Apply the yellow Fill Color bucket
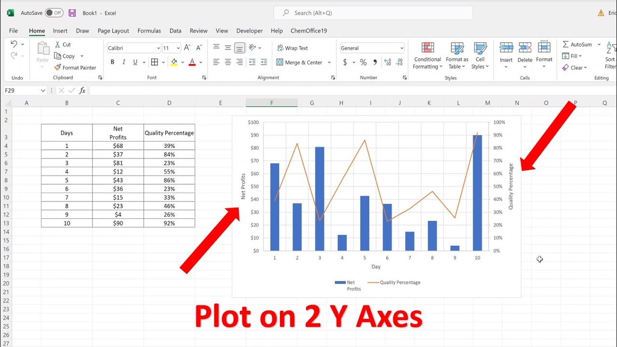 [174, 62]
